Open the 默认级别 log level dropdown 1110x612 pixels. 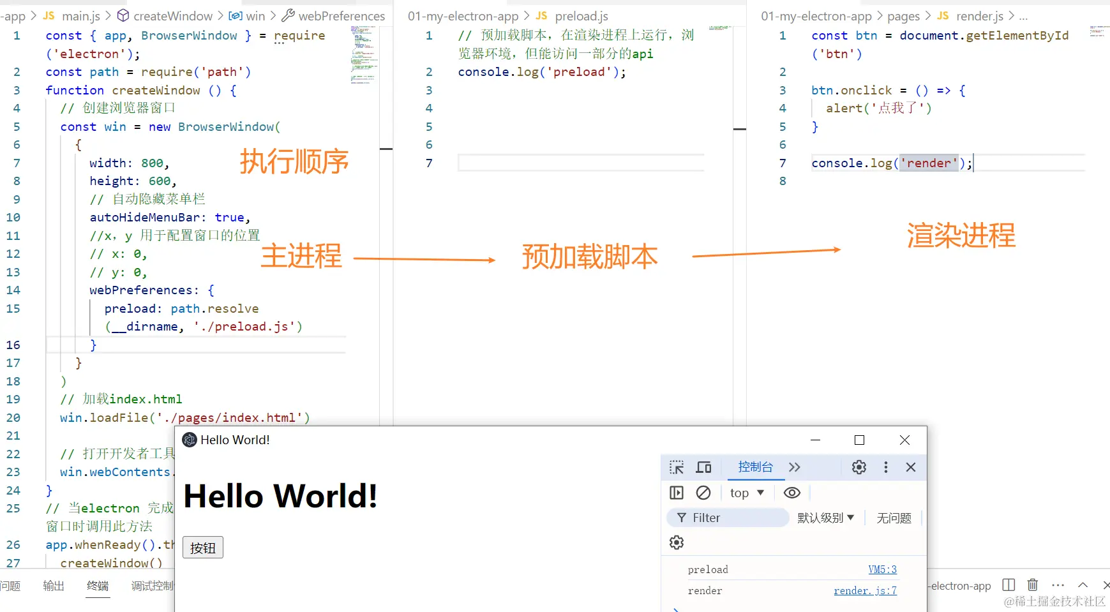(x=825, y=518)
